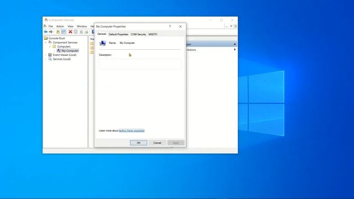Click the computer icon beside Name label
354x199 pixels.
point(102,43)
